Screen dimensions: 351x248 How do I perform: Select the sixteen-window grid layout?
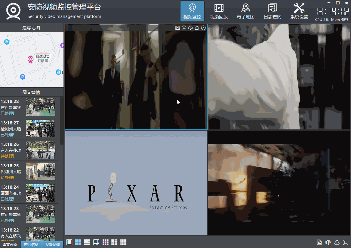coord(123,242)
